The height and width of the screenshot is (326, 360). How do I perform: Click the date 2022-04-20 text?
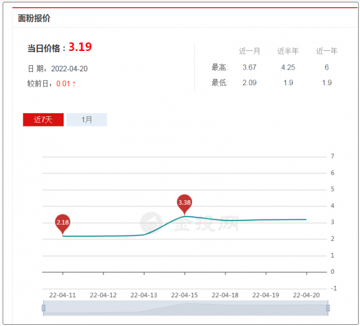(x=70, y=69)
